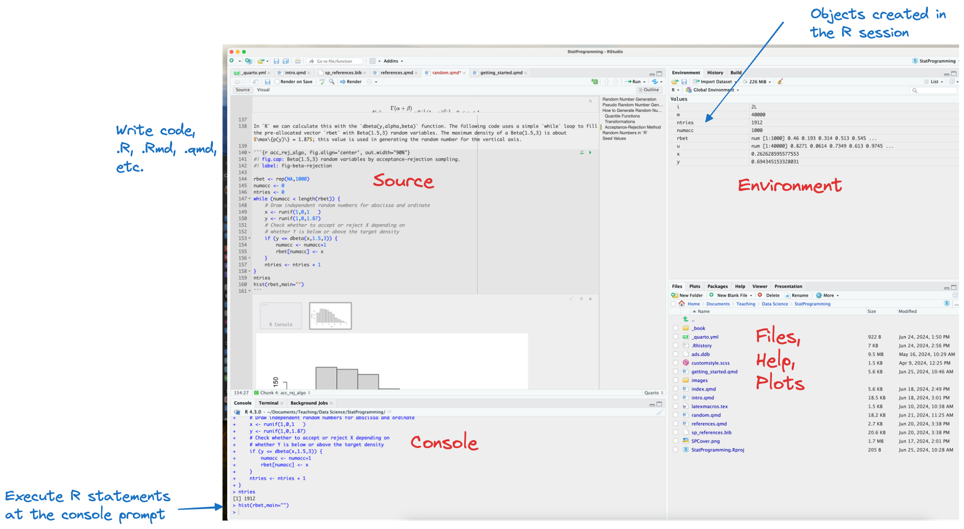Screen dimensions: 964x529
Task: Switch to the getting_started.qmd editor tab
Action: click(501, 73)
